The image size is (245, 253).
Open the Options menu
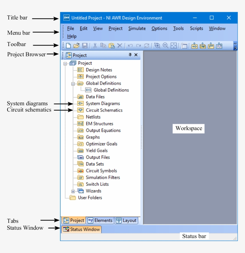tap(159, 28)
